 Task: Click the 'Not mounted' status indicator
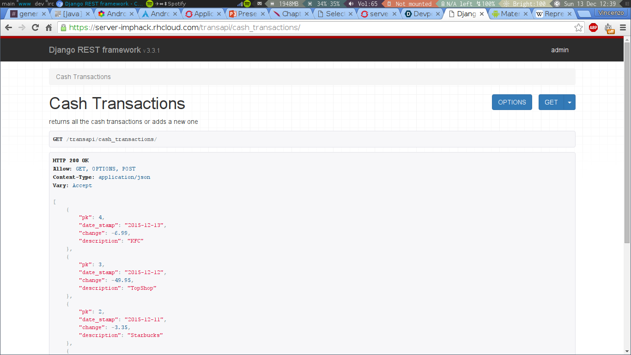(x=409, y=4)
